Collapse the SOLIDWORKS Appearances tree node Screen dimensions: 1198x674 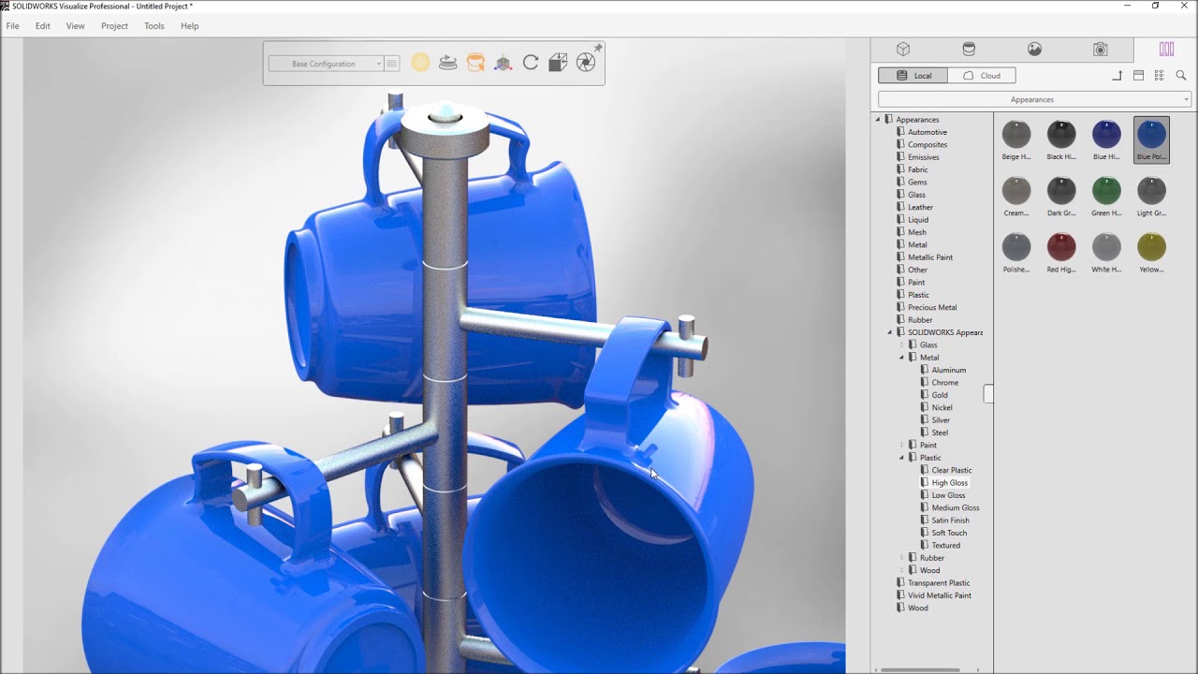pos(890,332)
